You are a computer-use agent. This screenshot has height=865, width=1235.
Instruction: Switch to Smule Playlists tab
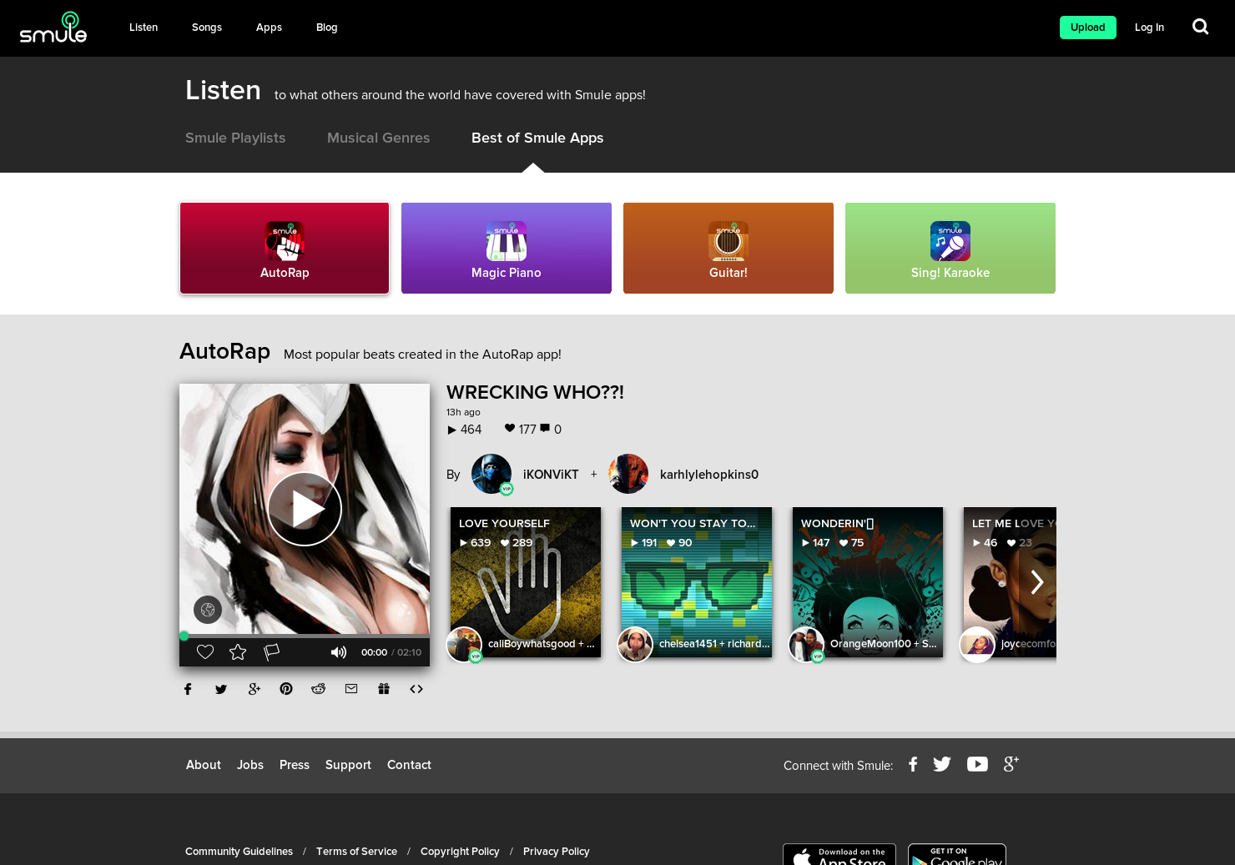point(235,138)
